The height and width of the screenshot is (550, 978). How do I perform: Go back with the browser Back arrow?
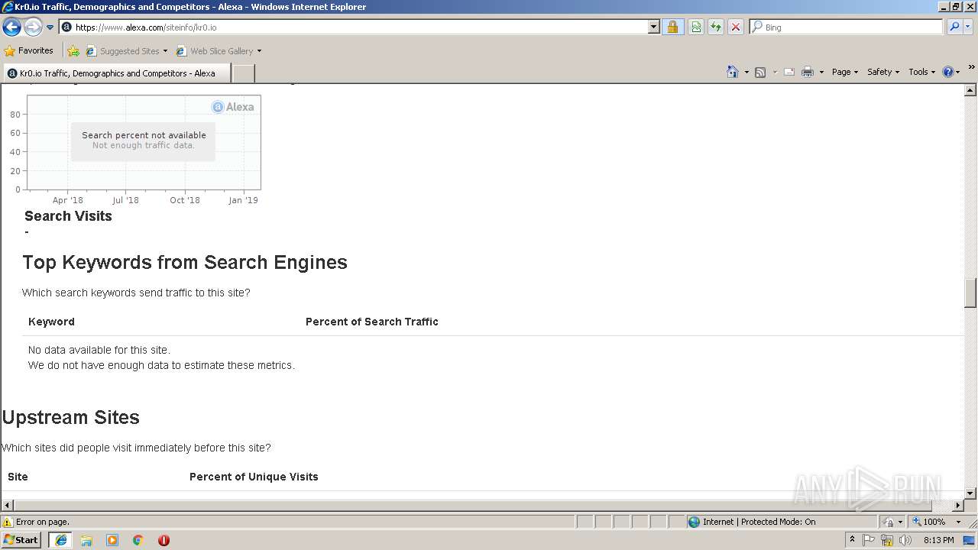point(11,27)
